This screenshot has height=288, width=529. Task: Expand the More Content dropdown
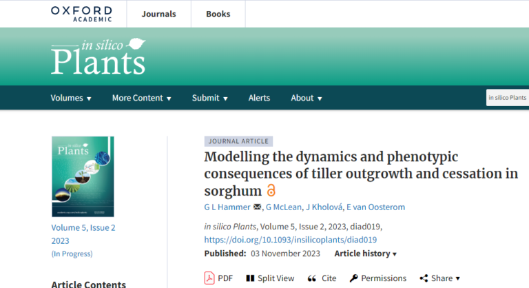coord(142,98)
